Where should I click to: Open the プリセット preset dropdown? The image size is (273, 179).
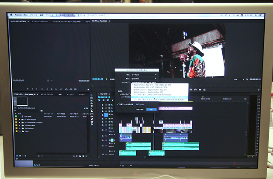click(144, 83)
